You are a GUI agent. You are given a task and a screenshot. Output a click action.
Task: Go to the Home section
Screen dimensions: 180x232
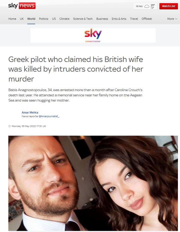coord(12,19)
